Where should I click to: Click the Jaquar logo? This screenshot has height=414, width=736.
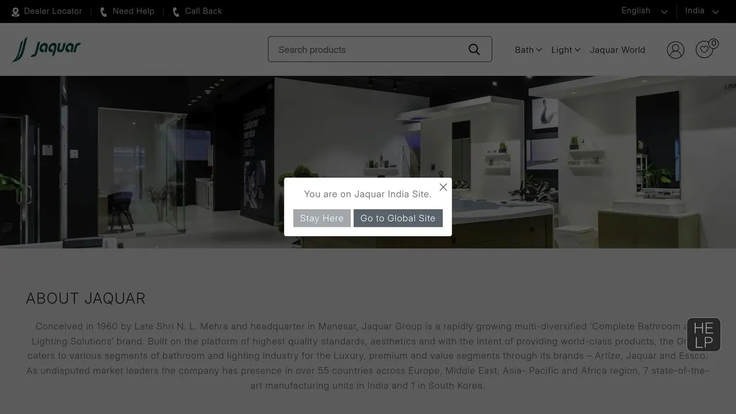pyautogui.click(x=47, y=49)
